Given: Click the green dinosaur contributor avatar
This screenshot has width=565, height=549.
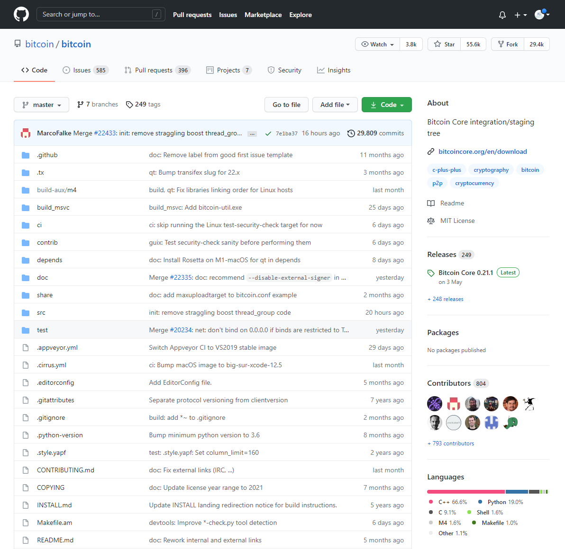Looking at the screenshot, I should click(510, 423).
